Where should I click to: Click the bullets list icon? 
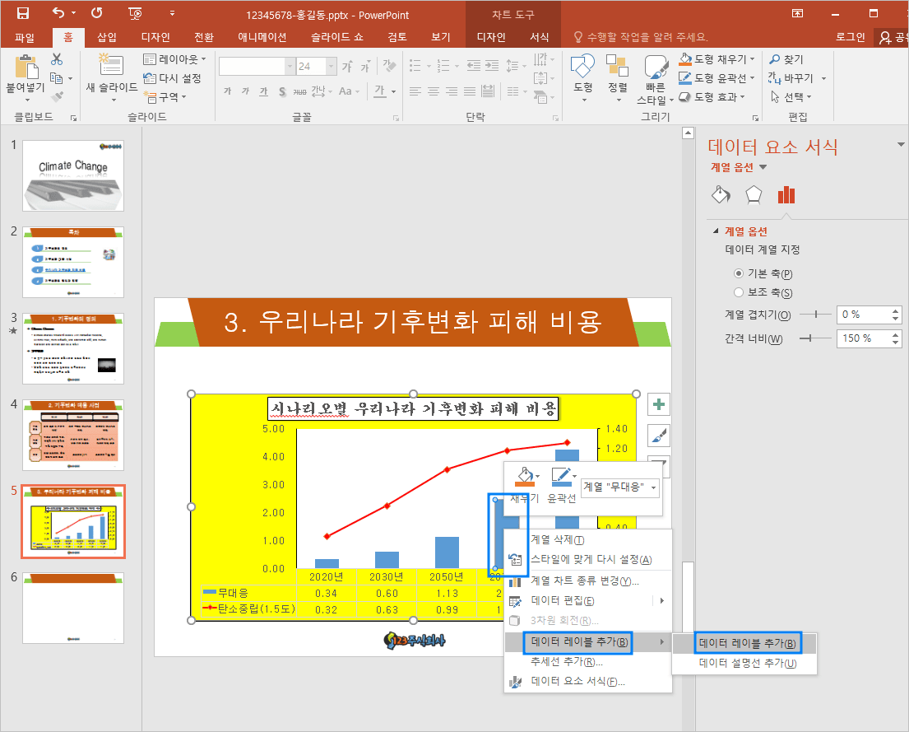click(x=415, y=66)
